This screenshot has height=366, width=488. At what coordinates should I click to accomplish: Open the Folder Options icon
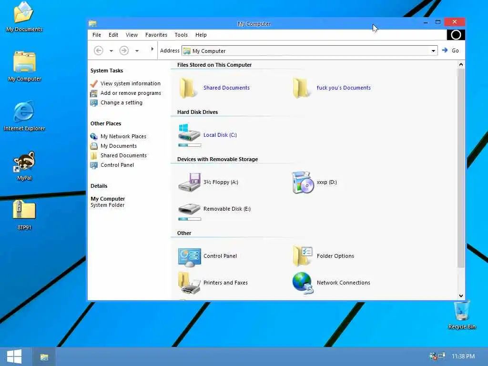point(303,256)
